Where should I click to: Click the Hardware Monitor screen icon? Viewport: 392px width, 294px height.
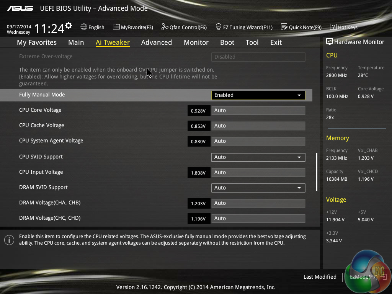click(330, 42)
